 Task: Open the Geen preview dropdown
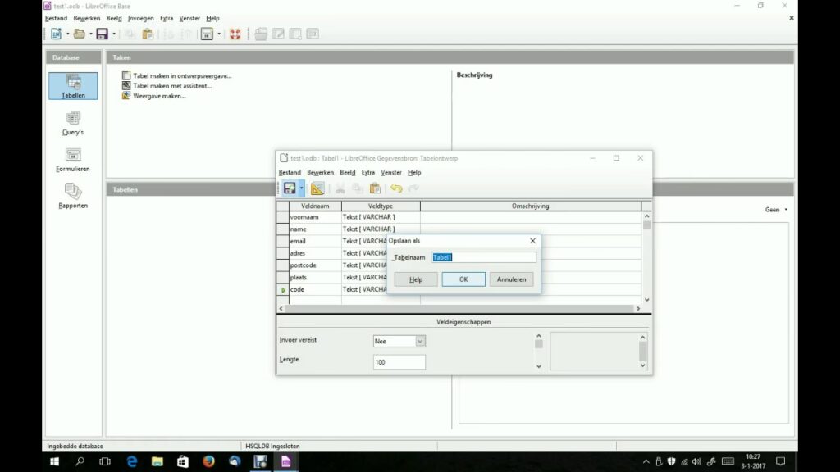[776, 210]
